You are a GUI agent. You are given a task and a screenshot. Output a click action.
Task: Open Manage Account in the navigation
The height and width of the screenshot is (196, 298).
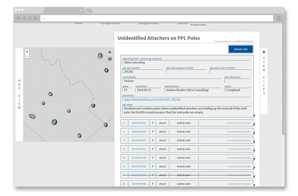(x=148, y=23)
